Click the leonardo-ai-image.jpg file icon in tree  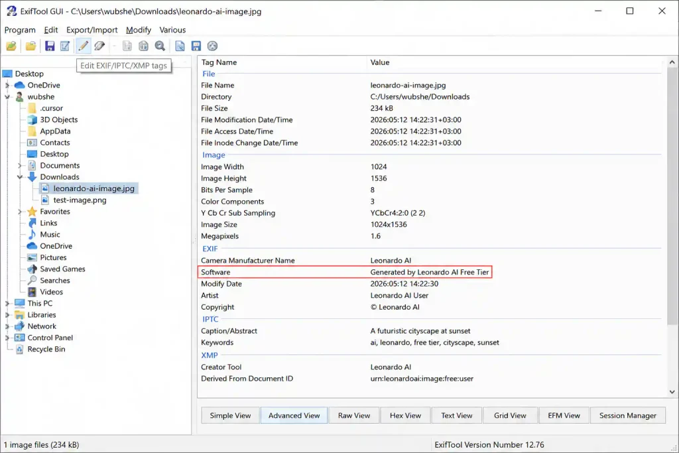(45, 188)
